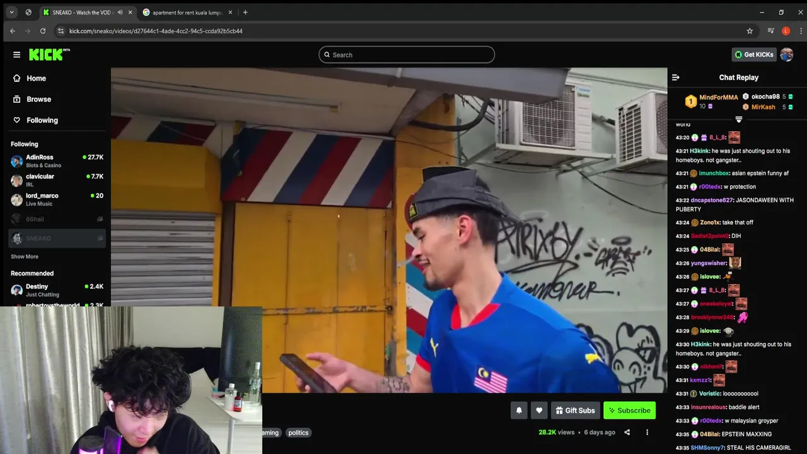Click MirKash on leaderboard
This screenshot has height=454, width=807.
tap(763, 107)
